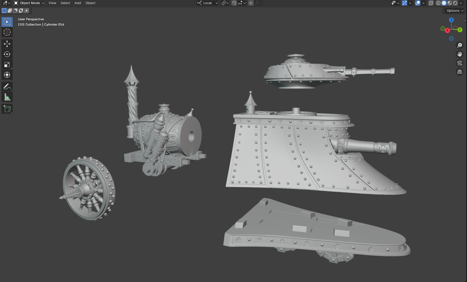Set selection mode to Extend
Screen dimensions: 467x282
(x=10, y=11)
